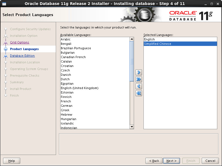Viewport: 222px width, 166px height.
Task: Select Finnish in Available Languages
Action: (95, 97)
